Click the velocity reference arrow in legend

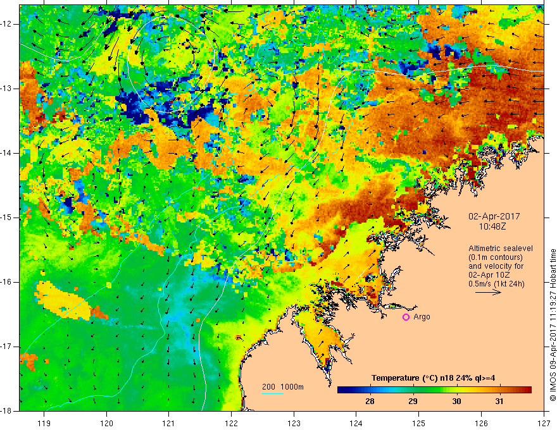point(489,292)
